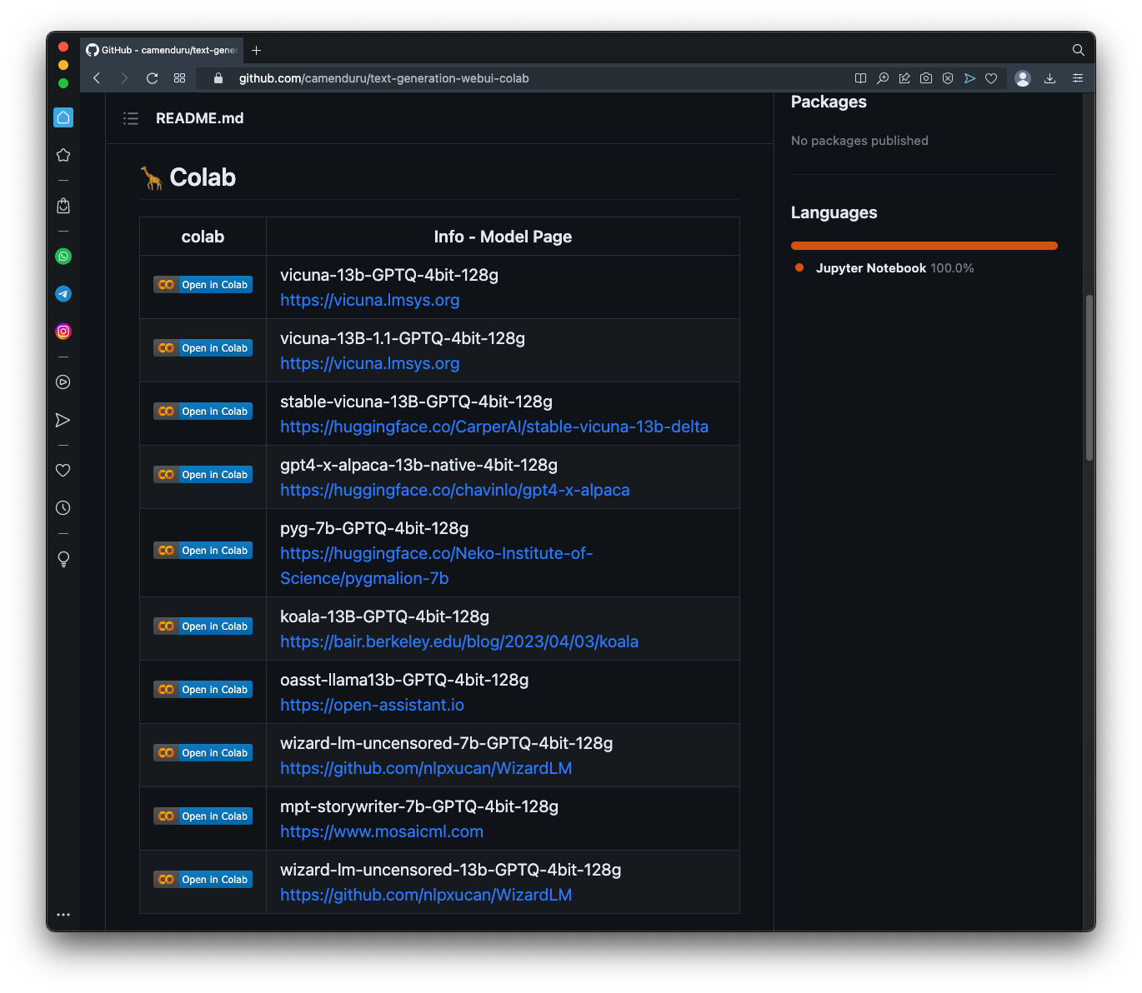The image size is (1142, 993).
Task: Open Telegram from the sidebar
Action: tap(63, 294)
